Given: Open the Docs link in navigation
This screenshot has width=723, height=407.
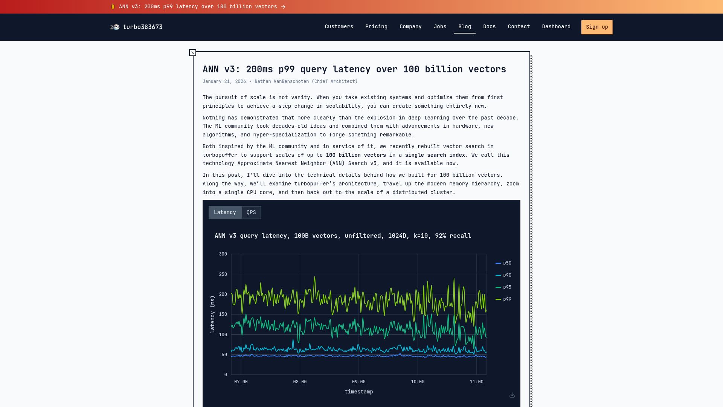Looking at the screenshot, I should (489, 27).
